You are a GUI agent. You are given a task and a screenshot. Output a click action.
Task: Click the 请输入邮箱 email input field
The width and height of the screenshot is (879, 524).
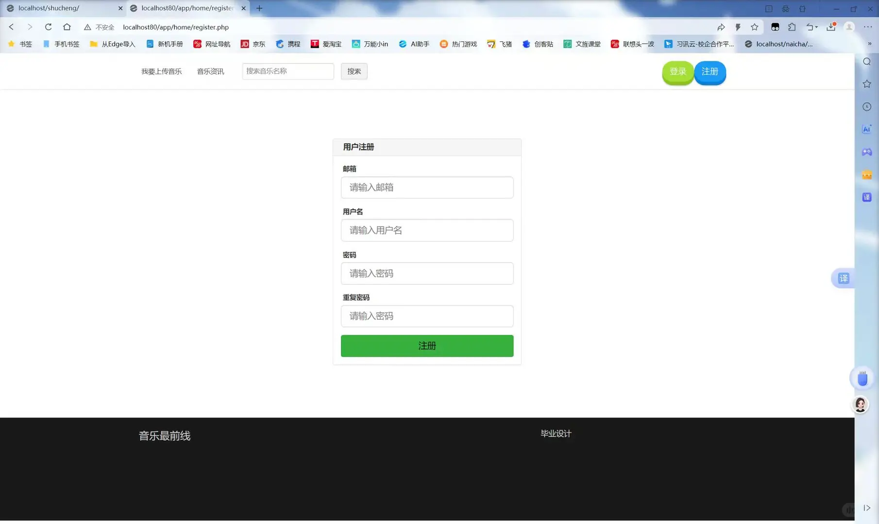427,187
